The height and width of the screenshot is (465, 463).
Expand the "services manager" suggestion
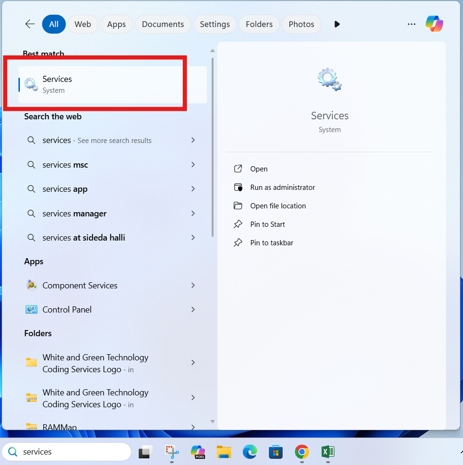pyautogui.click(x=193, y=213)
